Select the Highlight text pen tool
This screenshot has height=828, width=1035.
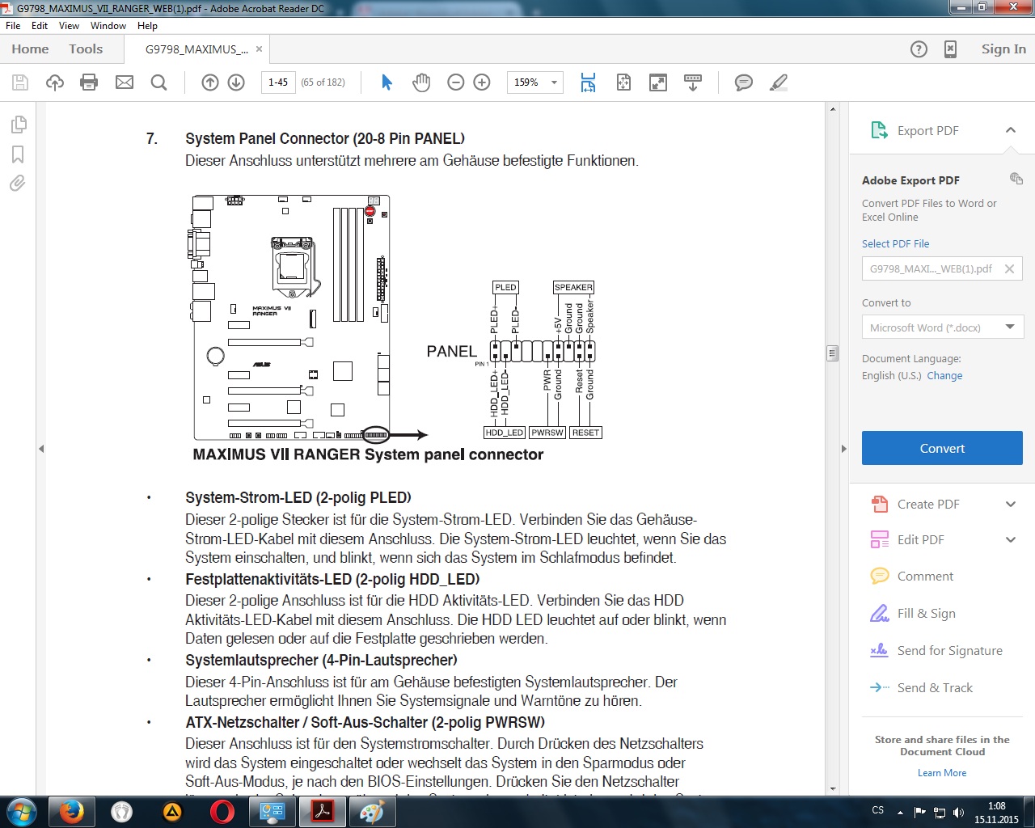779,82
